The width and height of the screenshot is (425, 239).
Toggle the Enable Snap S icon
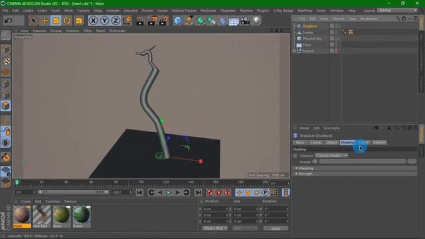[x=6, y=143]
